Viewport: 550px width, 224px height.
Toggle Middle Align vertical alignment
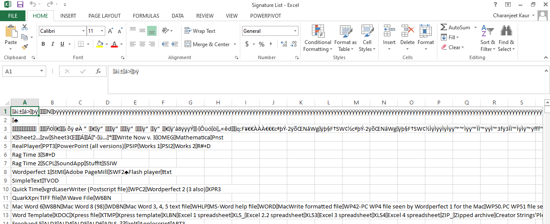click(x=142, y=31)
